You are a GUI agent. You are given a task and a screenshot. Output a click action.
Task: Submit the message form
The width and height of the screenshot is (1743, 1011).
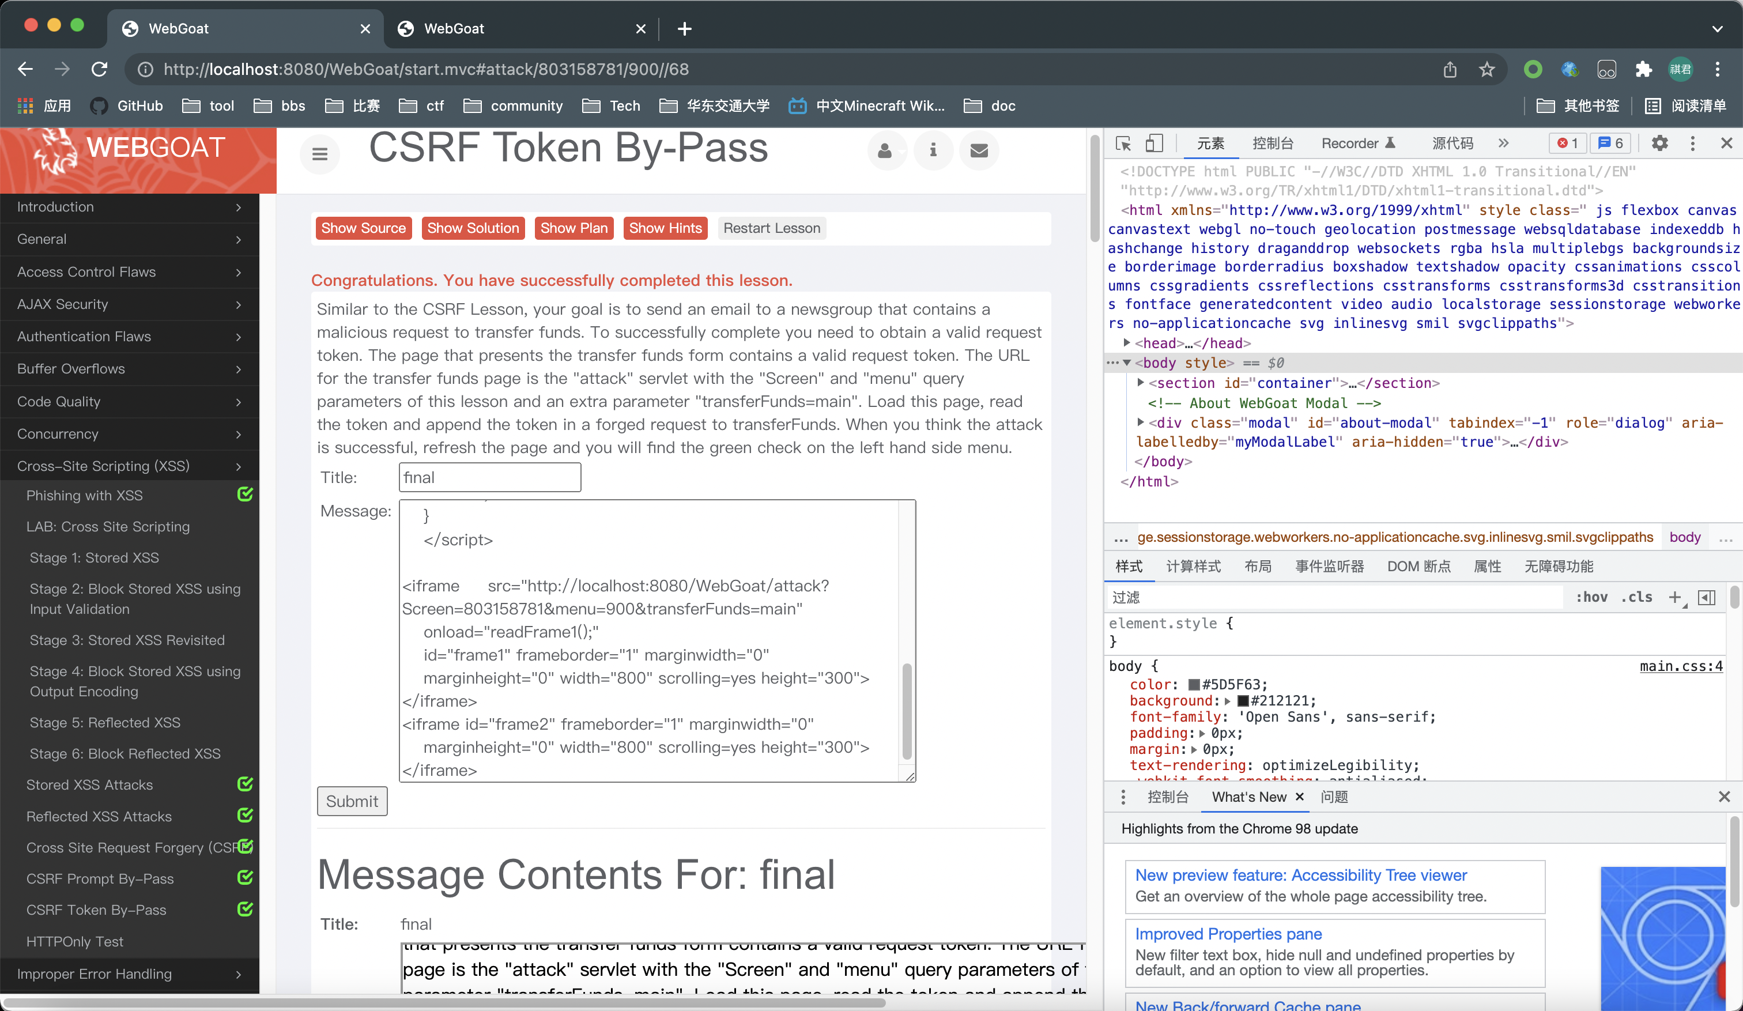click(352, 801)
